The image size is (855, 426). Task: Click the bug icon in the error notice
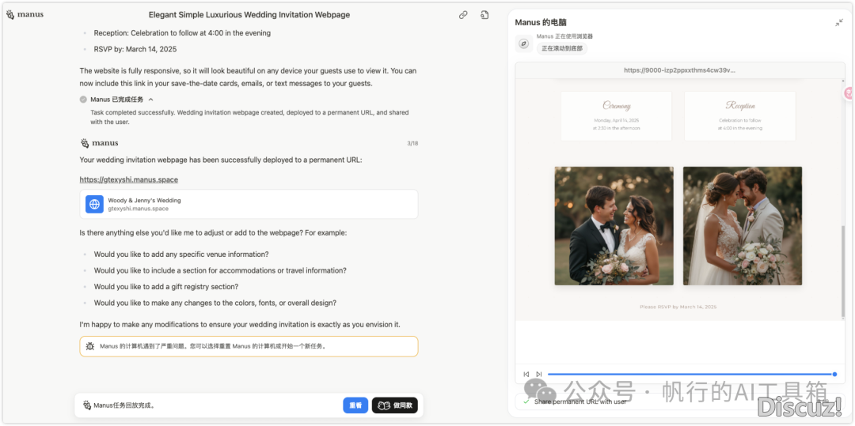[x=90, y=346]
